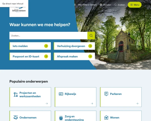The width and height of the screenshot is (151, 121).
Task: Click the hamburger icon in Menu button
Action: [131, 5]
